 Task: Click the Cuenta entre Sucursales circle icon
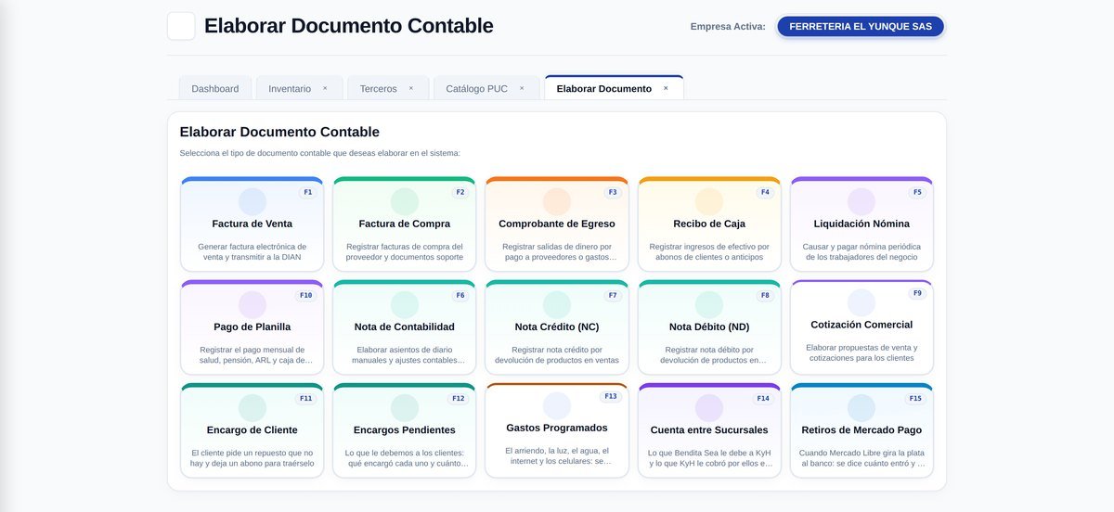click(709, 407)
